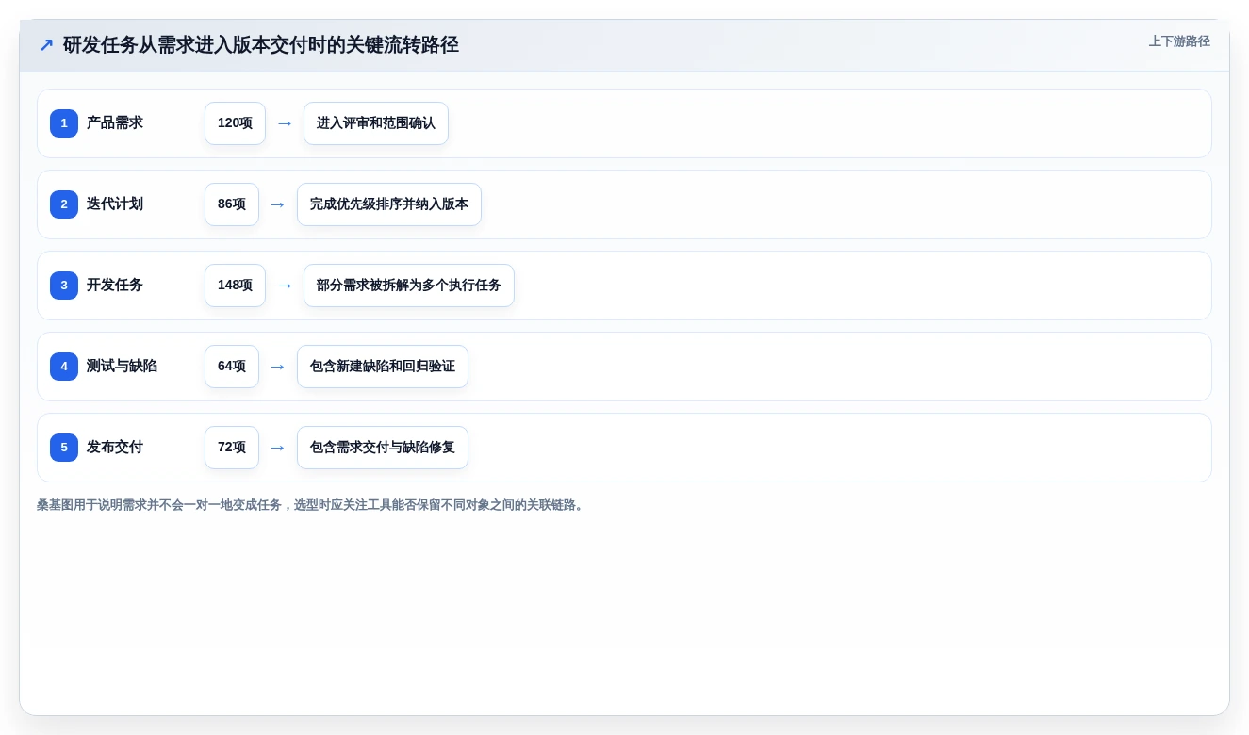Click the 开发任务 stage label
Viewport: 1249px width, 735px height.
115,286
